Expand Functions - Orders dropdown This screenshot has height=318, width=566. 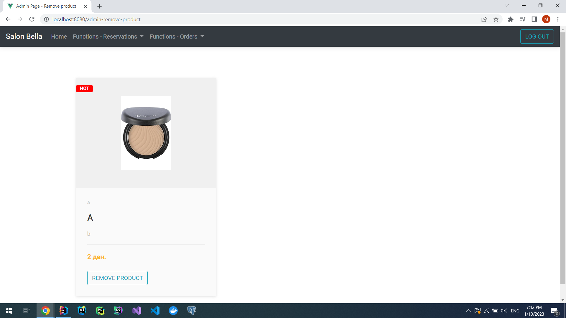point(177,37)
